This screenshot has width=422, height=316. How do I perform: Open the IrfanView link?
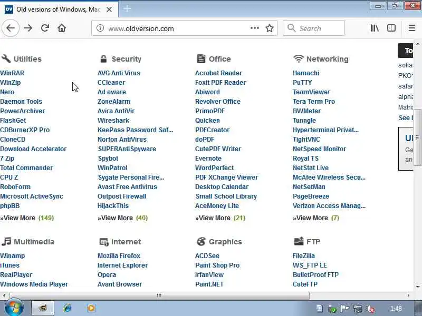pyautogui.click(x=209, y=275)
